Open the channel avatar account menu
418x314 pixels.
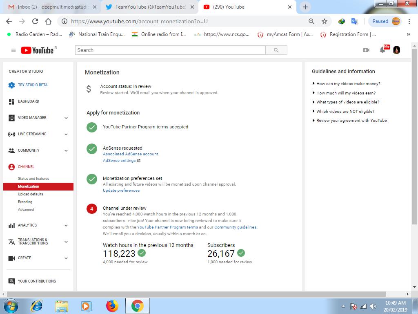396,50
